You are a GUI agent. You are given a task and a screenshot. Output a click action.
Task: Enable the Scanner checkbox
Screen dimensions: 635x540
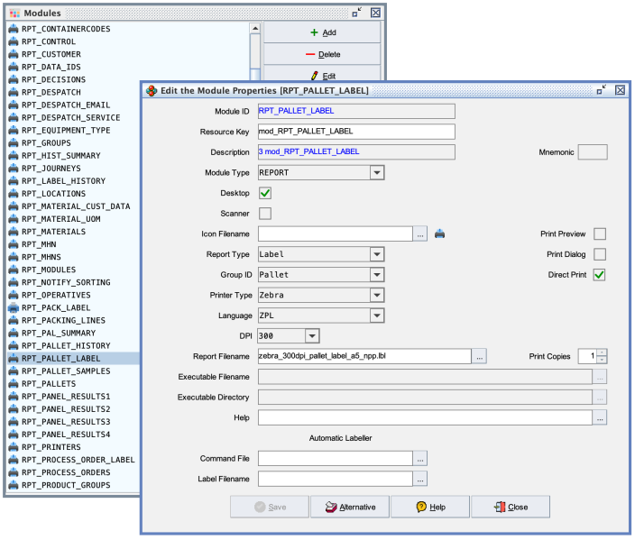(265, 214)
